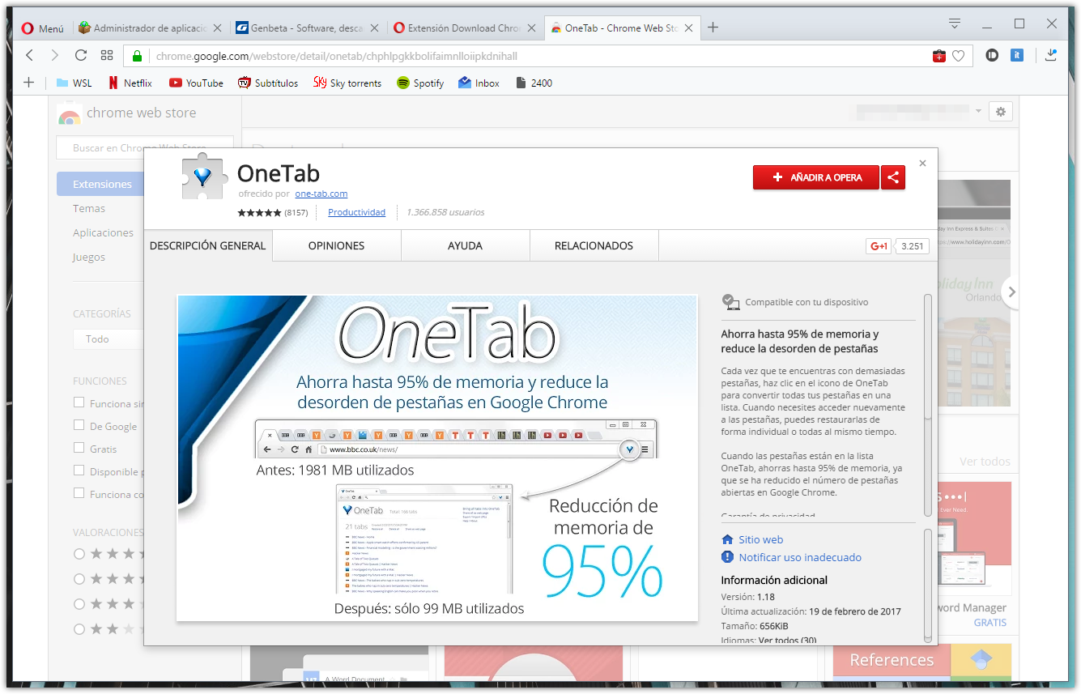Tick the 'Disponible p' checkbox
This screenshot has width=1081, height=694.
[79, 470]
